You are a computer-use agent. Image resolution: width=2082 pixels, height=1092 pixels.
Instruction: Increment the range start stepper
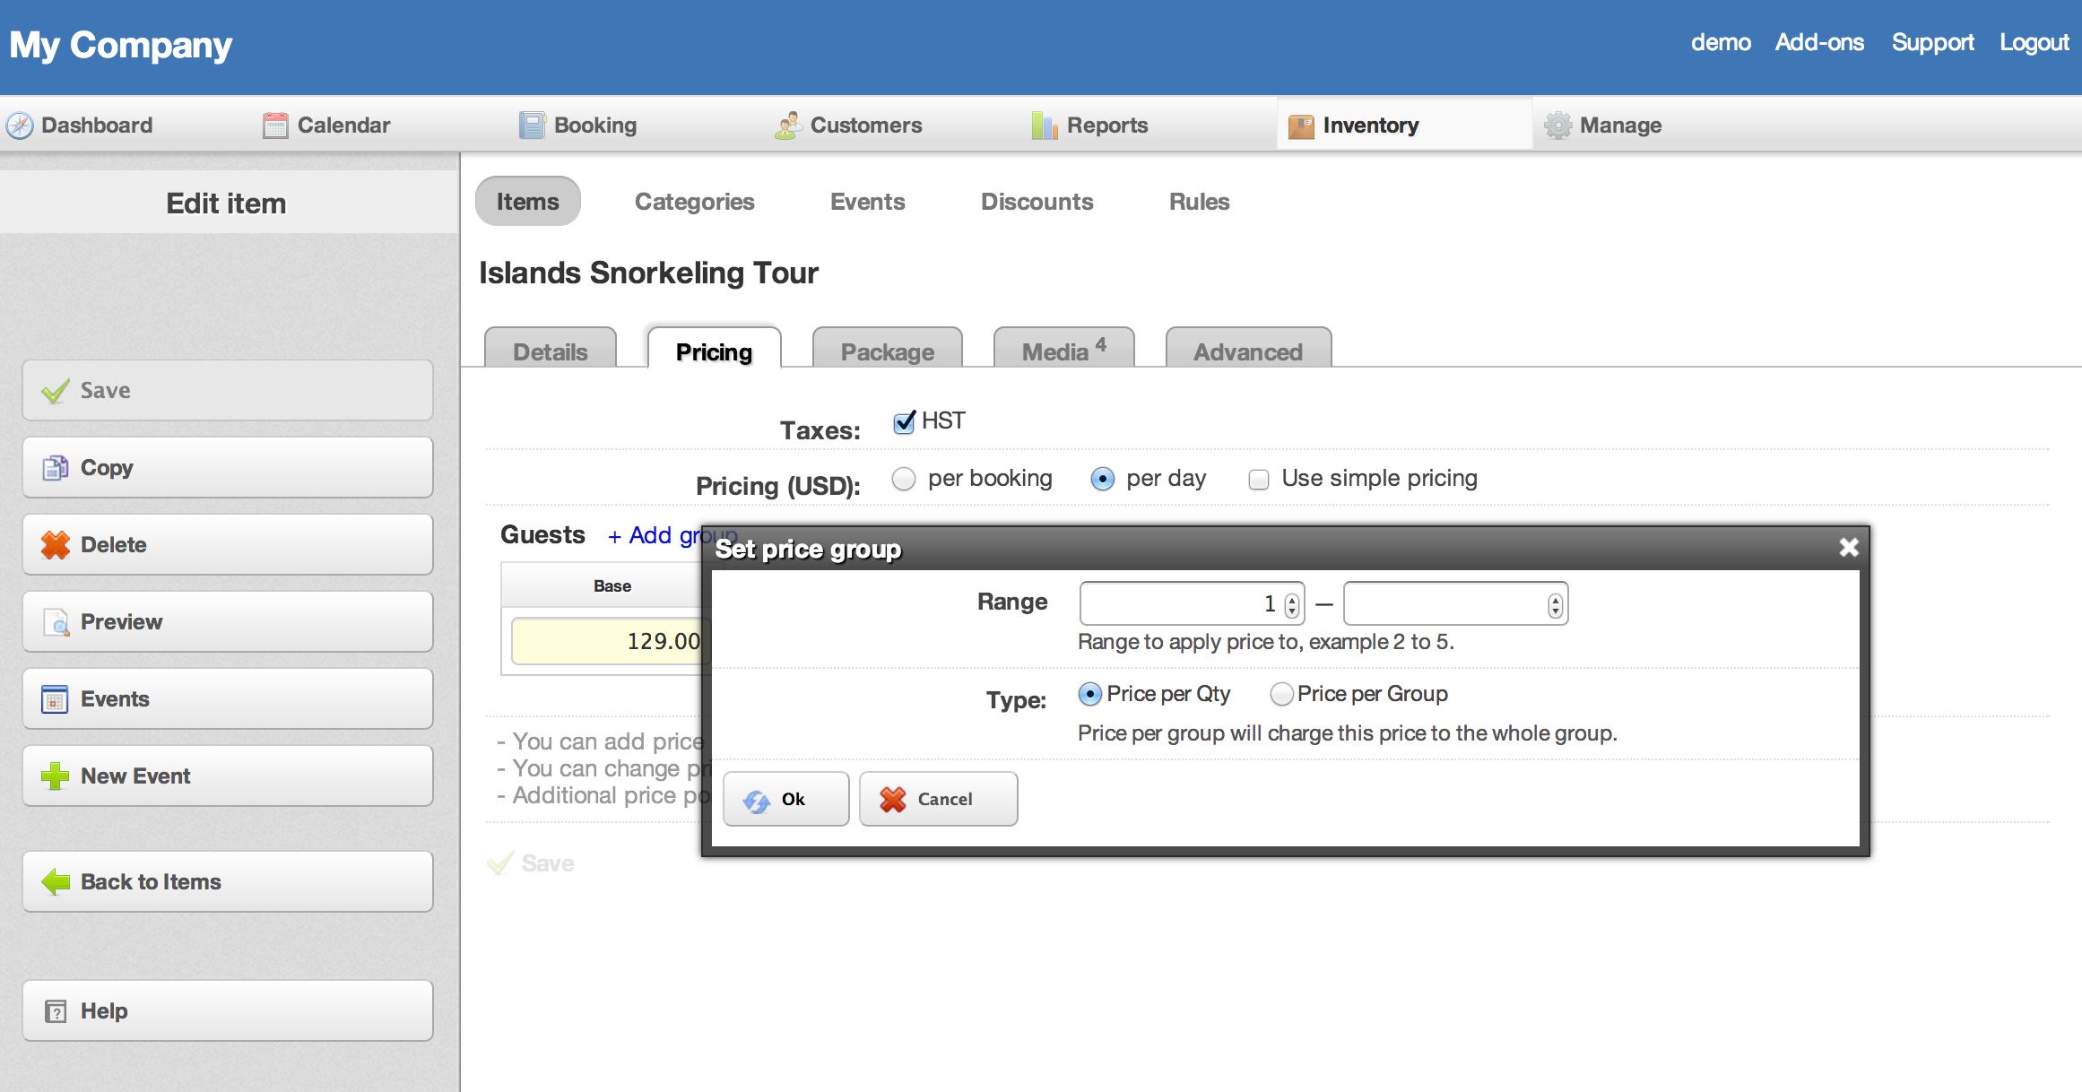pos(1290,596)
